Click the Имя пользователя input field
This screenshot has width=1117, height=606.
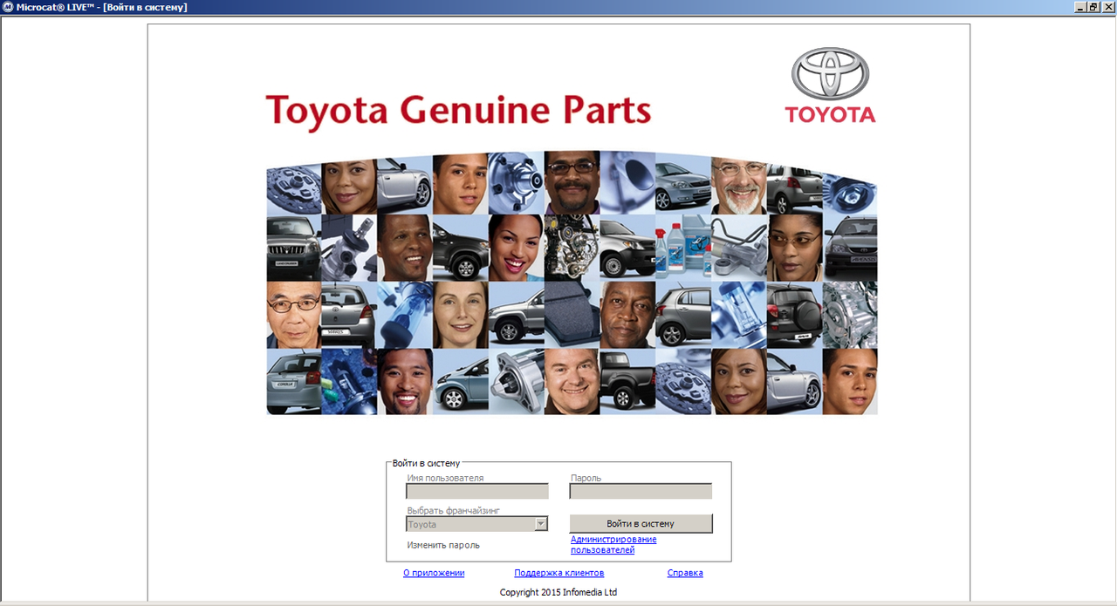click(476, 490)
